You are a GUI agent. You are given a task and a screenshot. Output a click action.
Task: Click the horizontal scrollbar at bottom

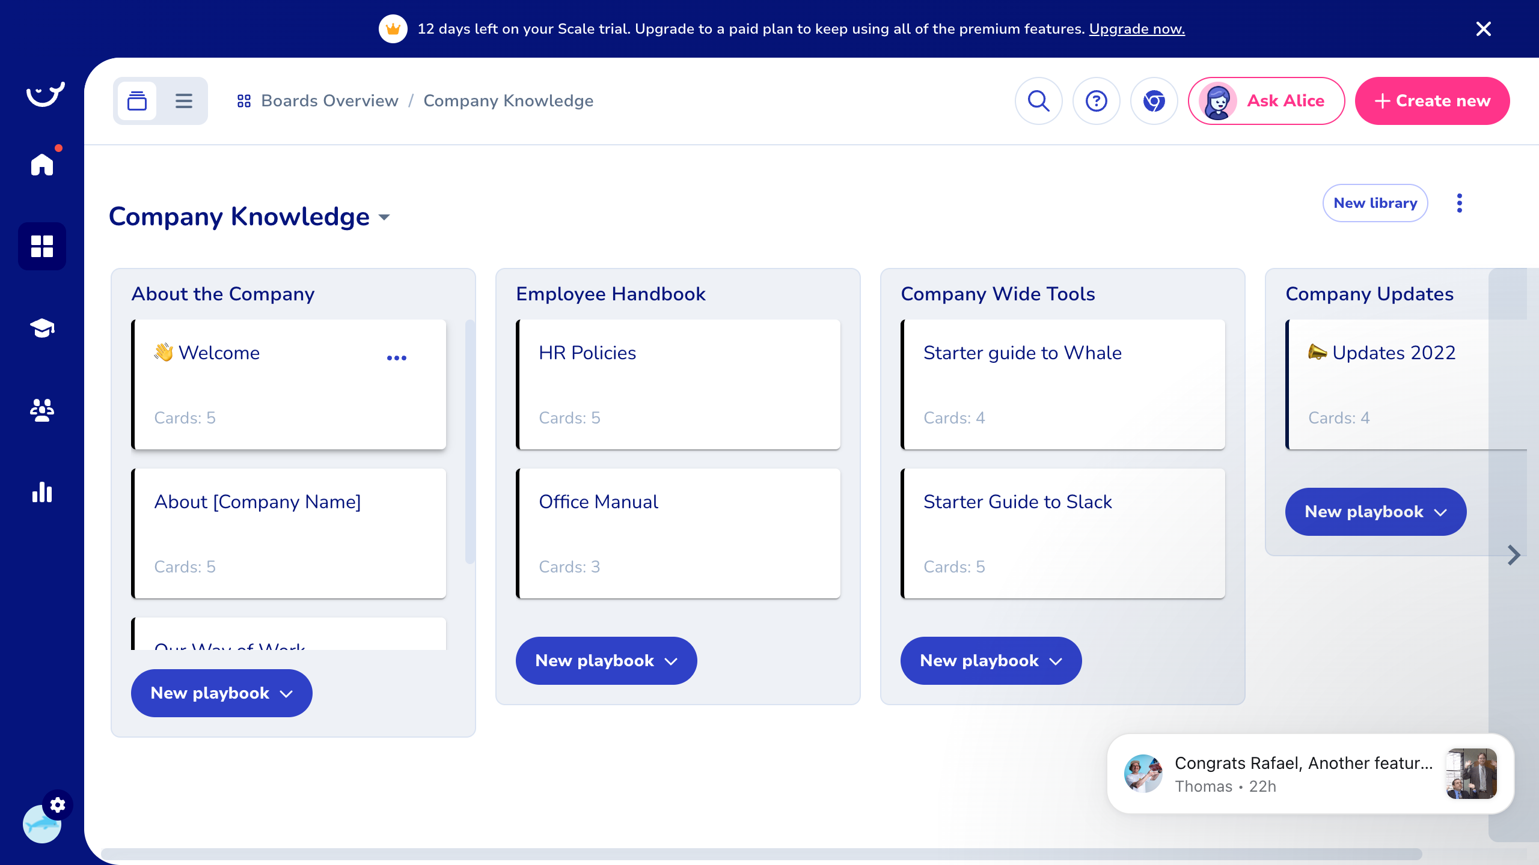tap(761, 854)
